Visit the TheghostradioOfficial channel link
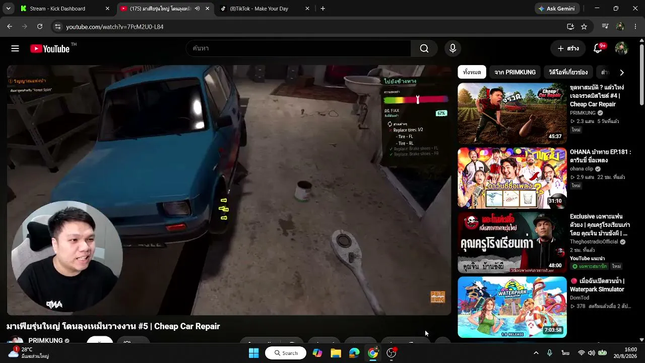Screen dimensions: 645x363 594,242
